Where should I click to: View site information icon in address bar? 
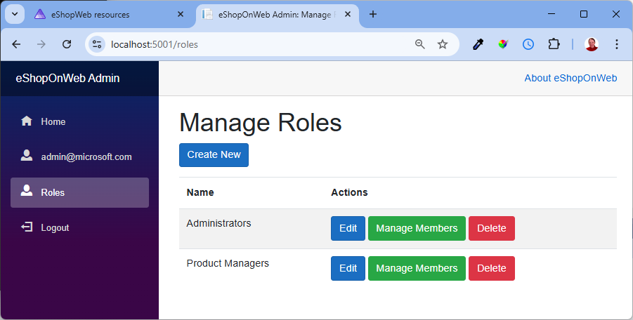pos(97,44)
